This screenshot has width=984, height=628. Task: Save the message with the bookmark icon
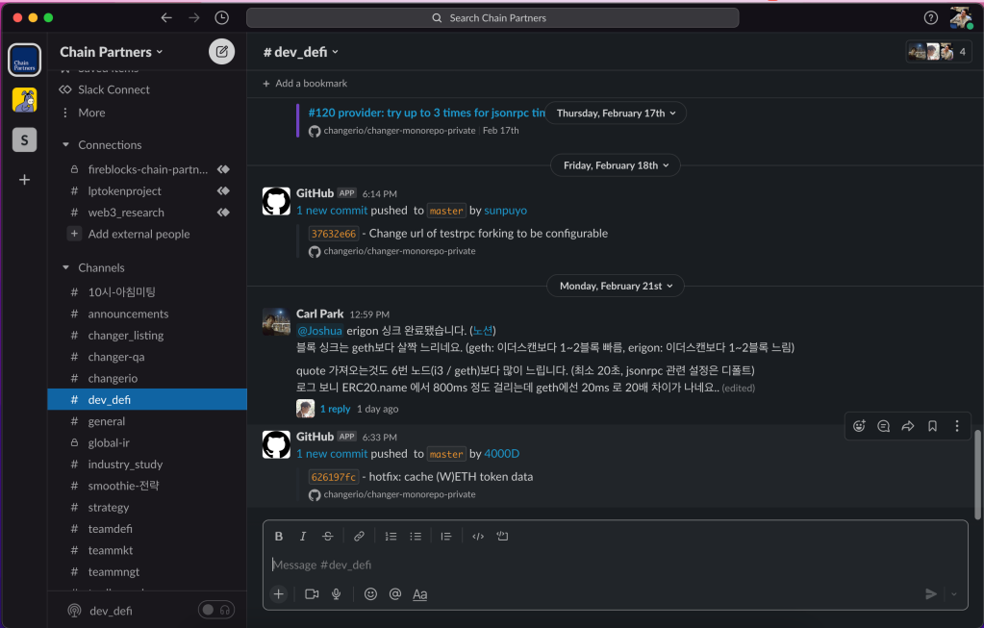933,426
